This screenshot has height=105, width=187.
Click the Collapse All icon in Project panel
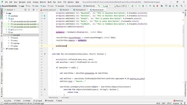click(x=29, y=10)
